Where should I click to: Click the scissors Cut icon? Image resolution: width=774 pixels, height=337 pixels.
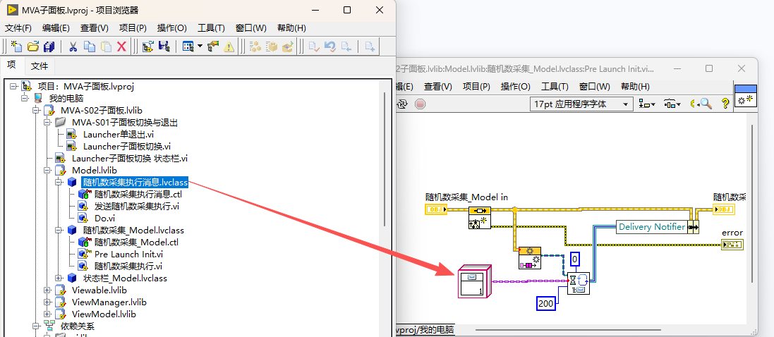point(73,47)
